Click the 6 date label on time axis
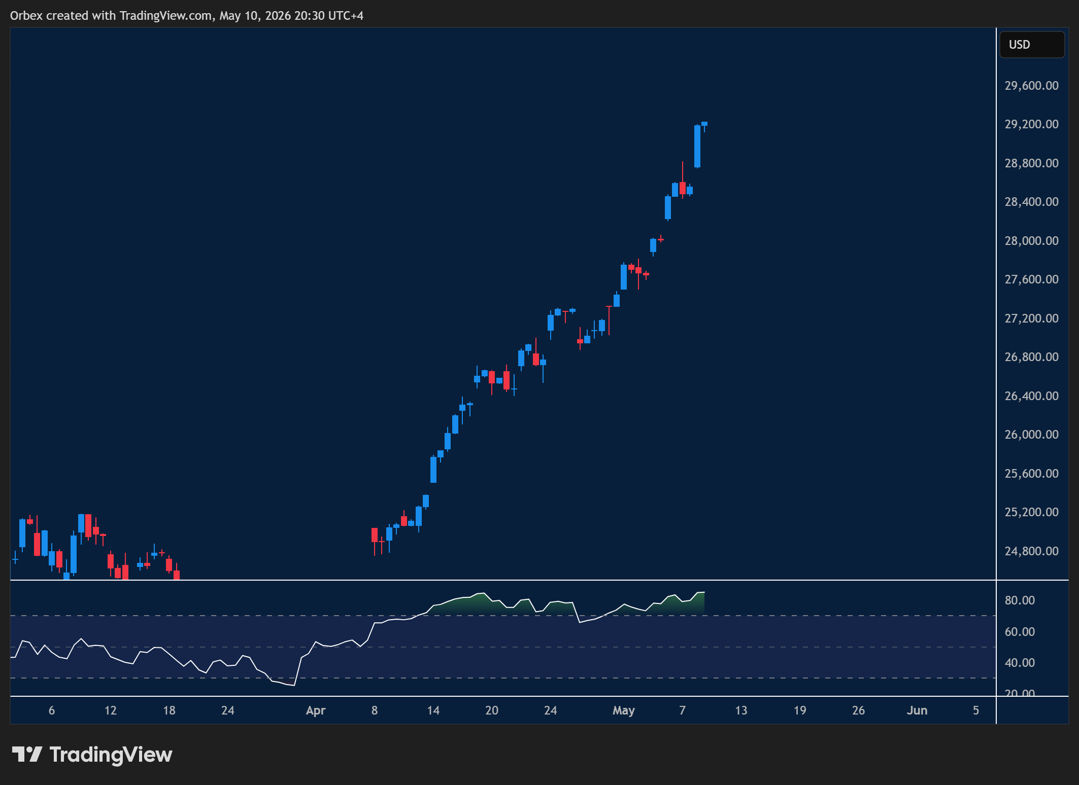 [x=51, y=710]
